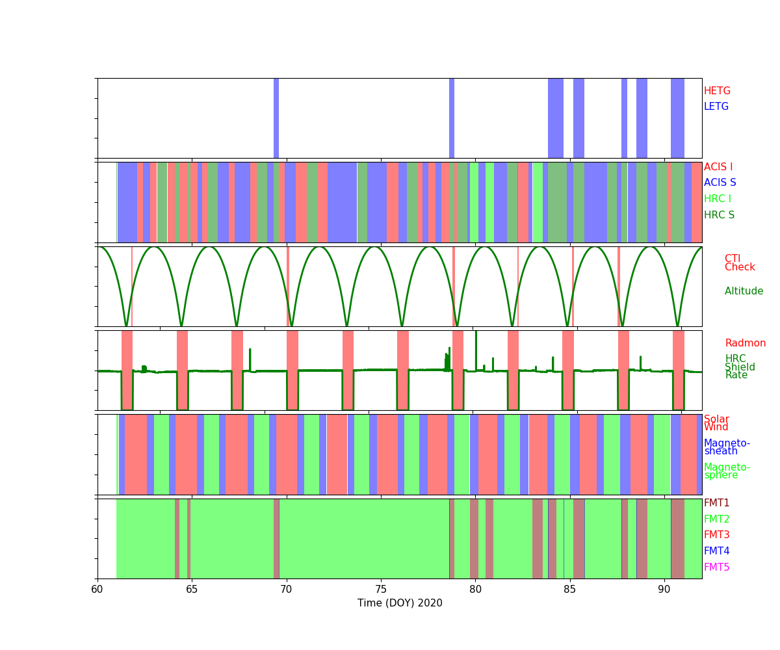Click the x-axis tick label 60
The height and width of the screenshot is (650, 780).
[97, 590]
